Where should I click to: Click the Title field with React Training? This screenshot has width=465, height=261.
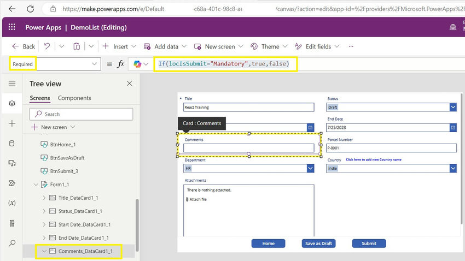[248, 107]
